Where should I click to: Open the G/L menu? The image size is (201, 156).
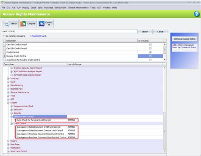tap(8, 8)
